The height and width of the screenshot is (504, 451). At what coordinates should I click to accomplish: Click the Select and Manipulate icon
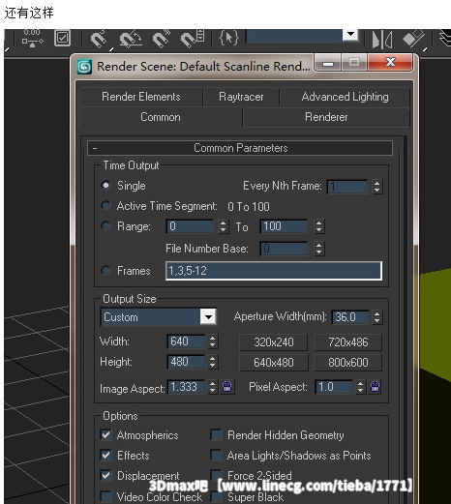[32, 39]
